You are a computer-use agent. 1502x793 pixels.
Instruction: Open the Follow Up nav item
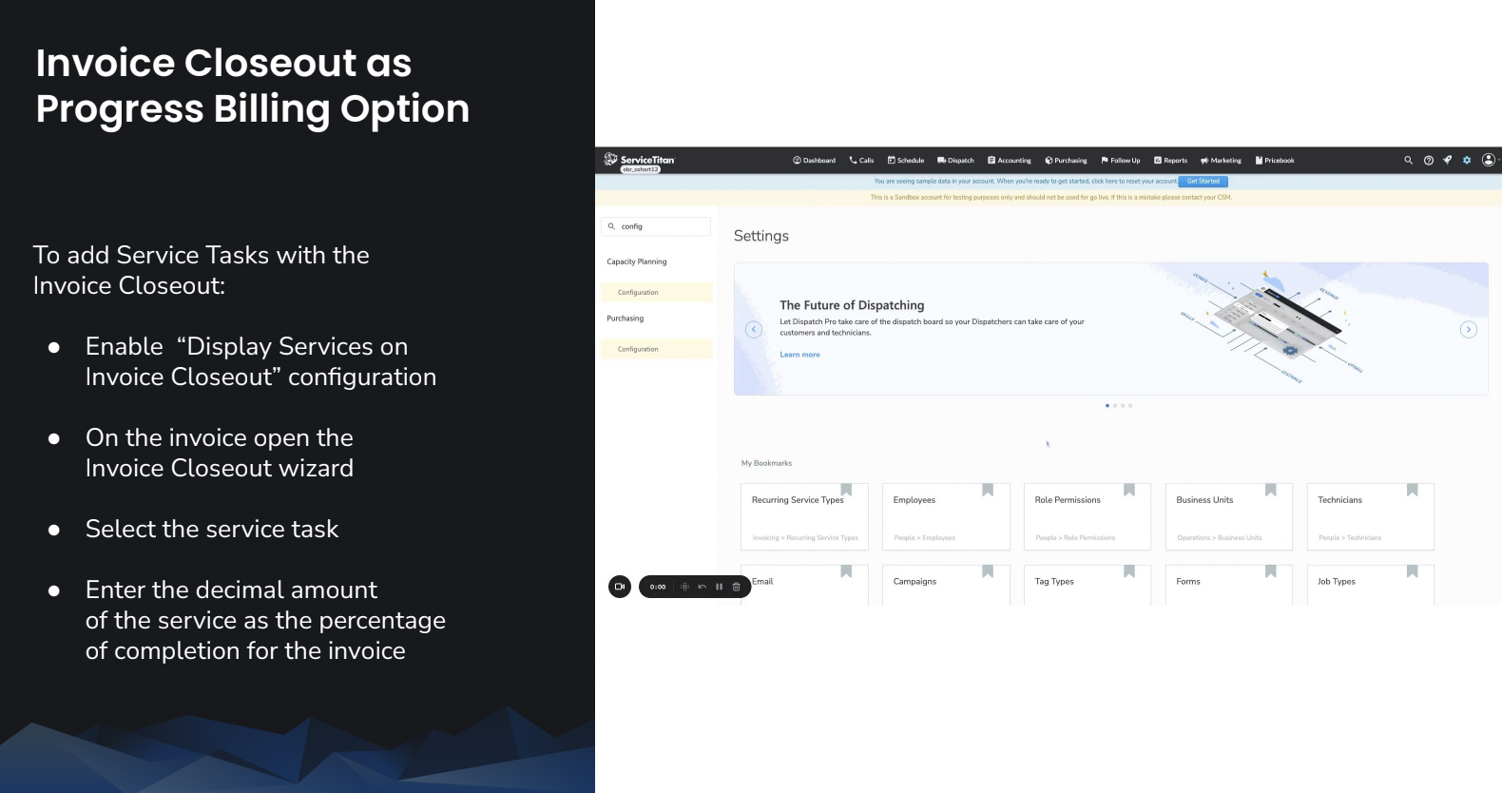coord(1121,161)
